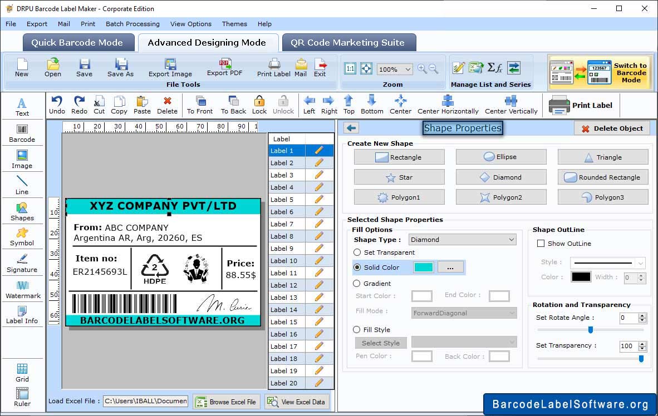Send selected object To Back
Viewport: 658px width, 416px height.
[233, 105]
